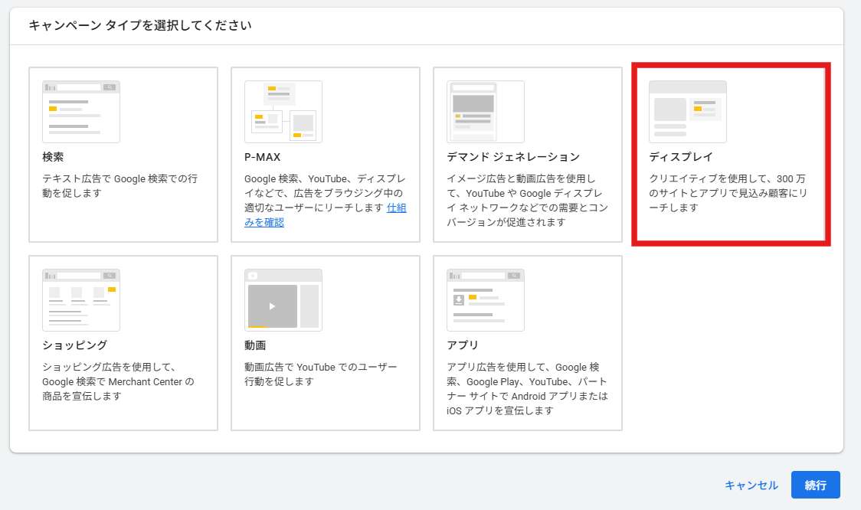Click the ショッピング Merchant Center description text
The image size is (861, 510).
tap(119, 381)
